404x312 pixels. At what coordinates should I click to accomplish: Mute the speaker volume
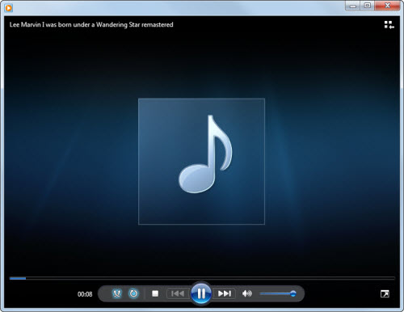pos(247,293)
